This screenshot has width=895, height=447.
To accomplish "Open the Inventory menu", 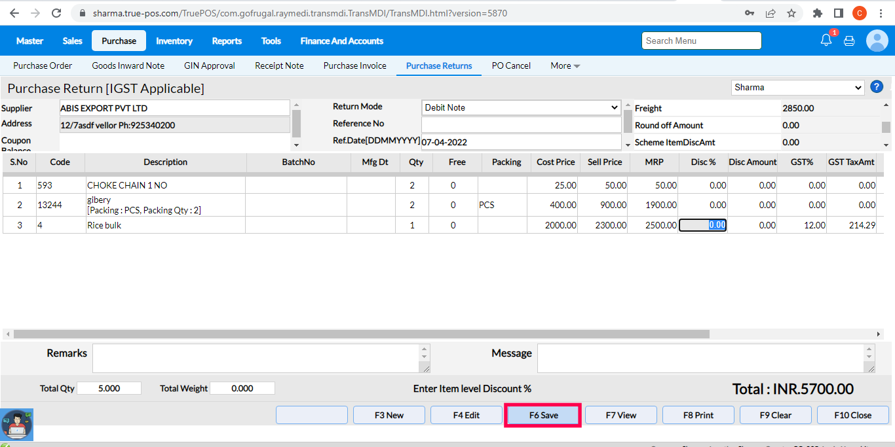I will 174,41.
